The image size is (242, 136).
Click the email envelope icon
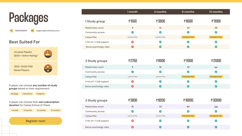pos(33,31)
